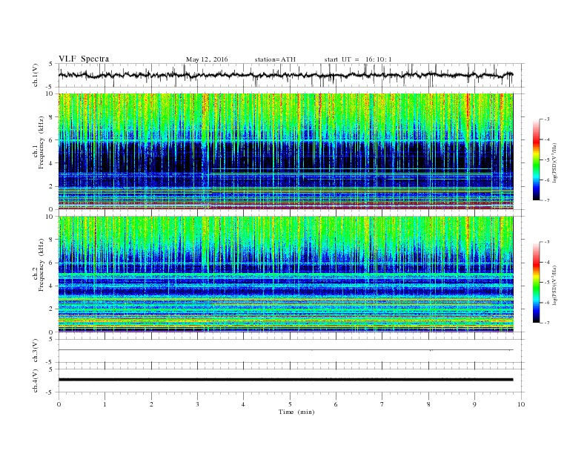Click the "ch.1(V)" waveform axis label
Screen dimensions: 587x454
(36, 75)
